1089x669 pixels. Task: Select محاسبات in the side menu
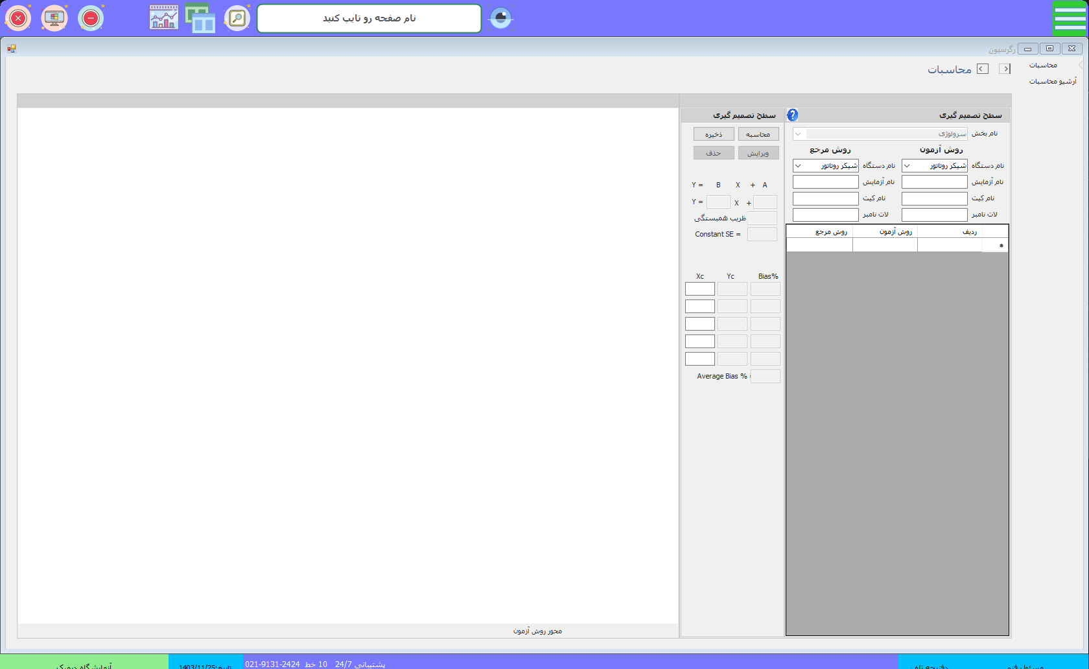pos(1043,65)
